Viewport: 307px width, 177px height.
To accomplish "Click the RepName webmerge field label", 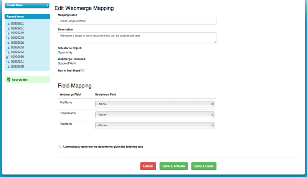I will click(x=66, y=124).
